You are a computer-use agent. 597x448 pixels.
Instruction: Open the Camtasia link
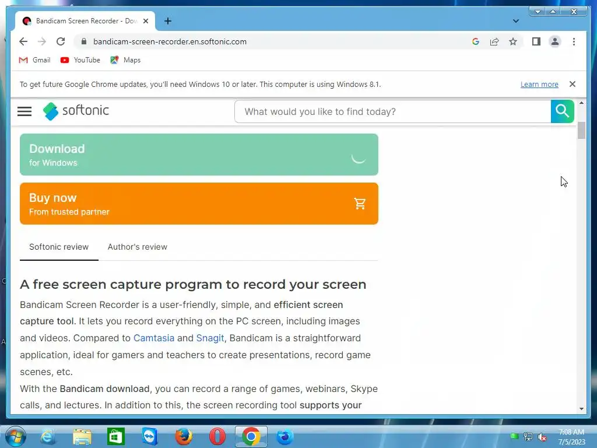154,338
